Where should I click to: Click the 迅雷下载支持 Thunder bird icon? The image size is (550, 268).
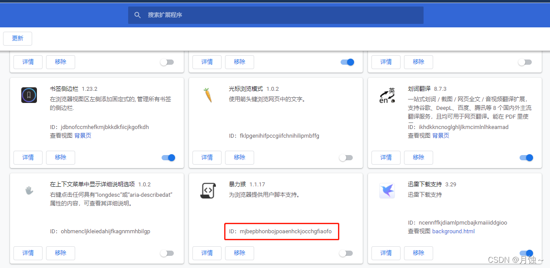[386, 190]
